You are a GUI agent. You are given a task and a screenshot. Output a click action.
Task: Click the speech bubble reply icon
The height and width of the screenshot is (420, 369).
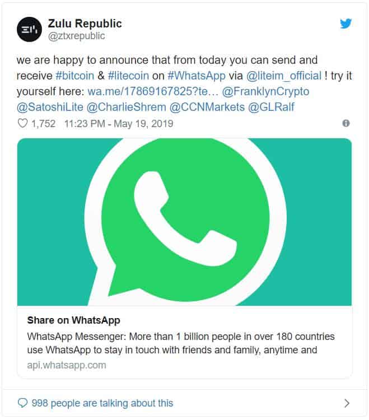[22, 403]
